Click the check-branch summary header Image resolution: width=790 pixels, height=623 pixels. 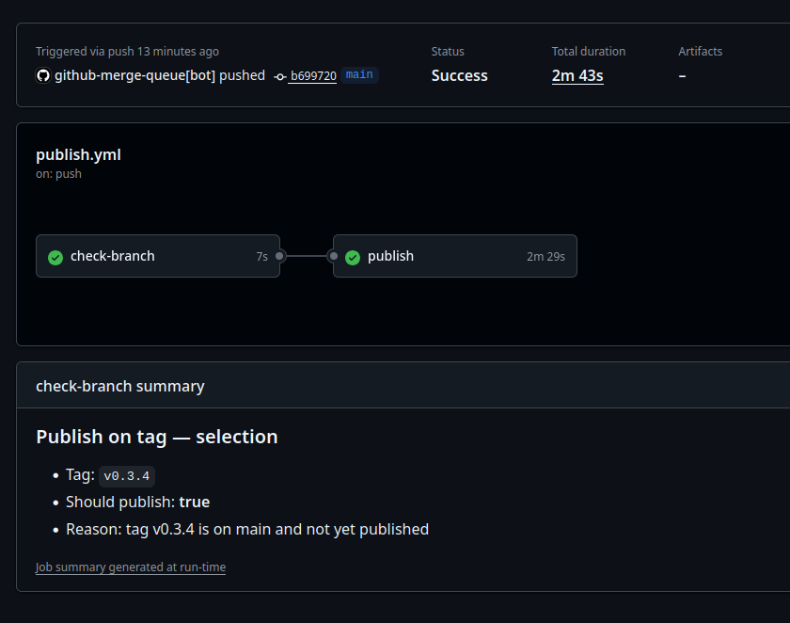(120, 386)
